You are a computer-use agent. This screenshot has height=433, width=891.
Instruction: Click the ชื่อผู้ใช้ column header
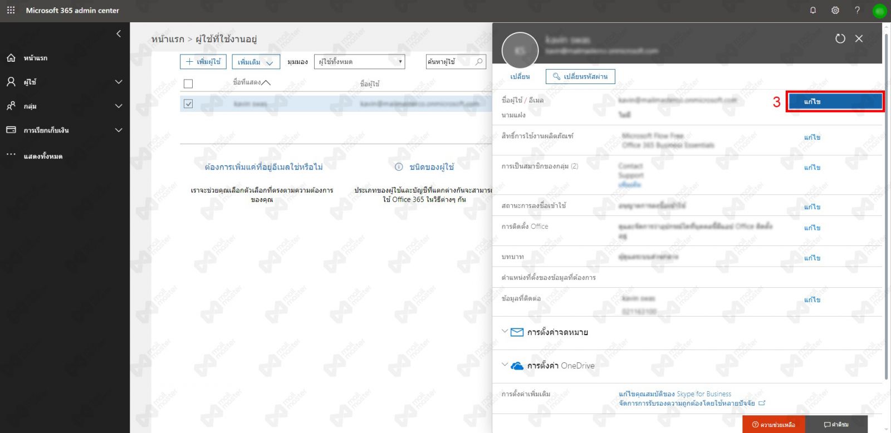(370, 83)
